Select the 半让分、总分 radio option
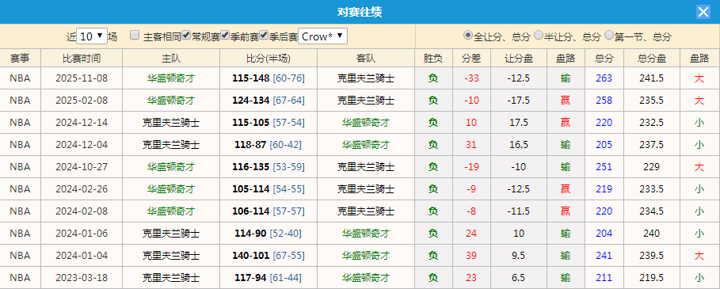The image size is (720, 289). tap(539, 36)
